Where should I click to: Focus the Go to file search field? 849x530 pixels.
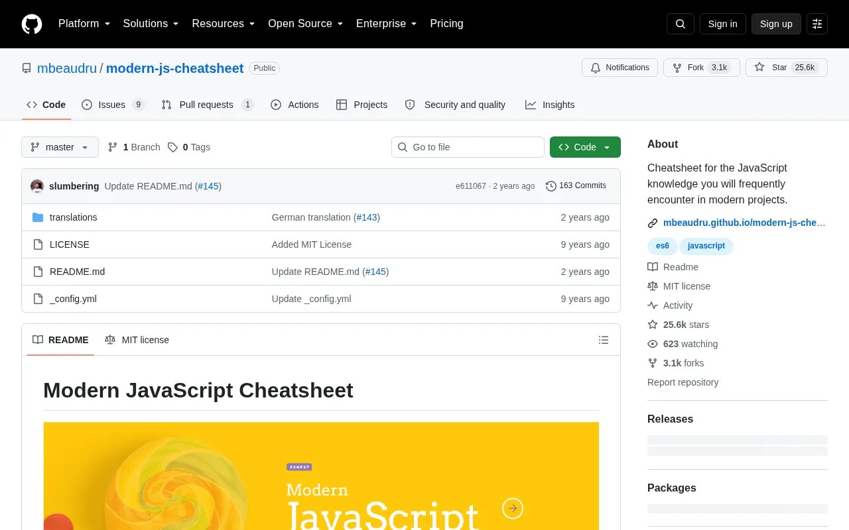[468, 147]
